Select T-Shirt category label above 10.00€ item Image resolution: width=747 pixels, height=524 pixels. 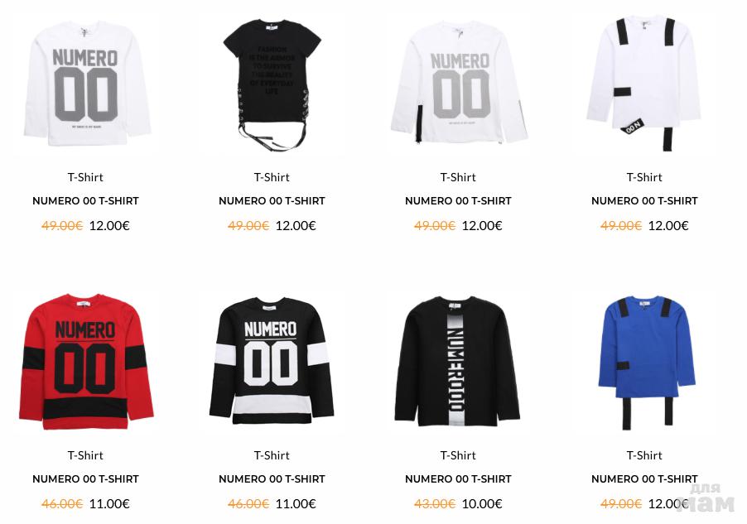point(458,455)
